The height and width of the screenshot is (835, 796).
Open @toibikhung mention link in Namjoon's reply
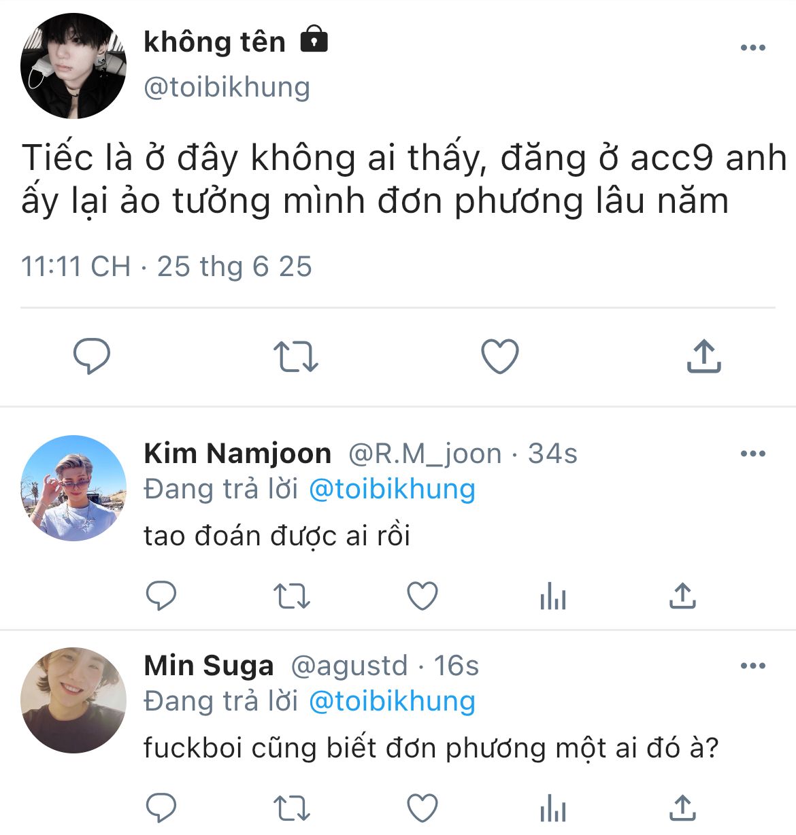pyautogui.click(x=392, y=490)
